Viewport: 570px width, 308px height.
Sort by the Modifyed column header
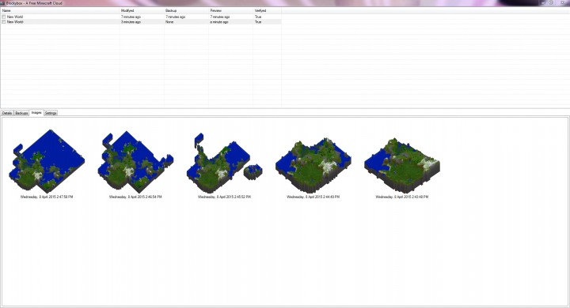[142, 10]
